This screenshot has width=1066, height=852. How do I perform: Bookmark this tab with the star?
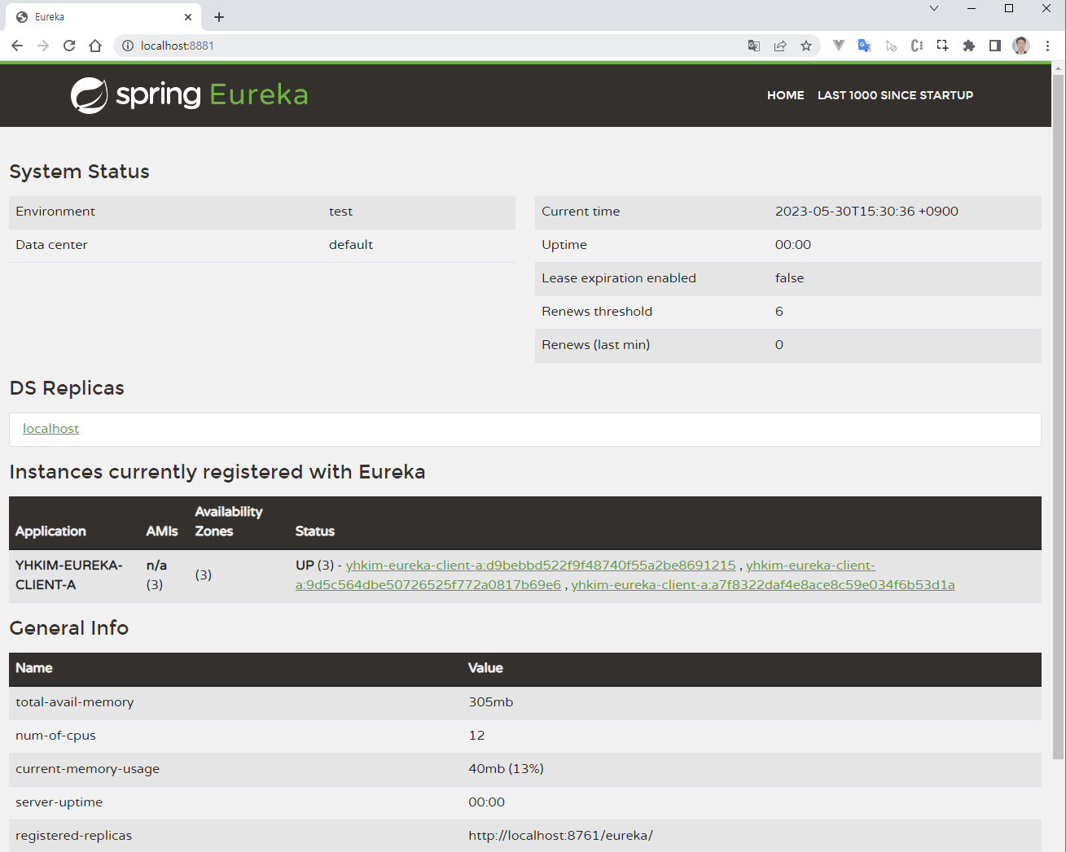tap(806, 46)
